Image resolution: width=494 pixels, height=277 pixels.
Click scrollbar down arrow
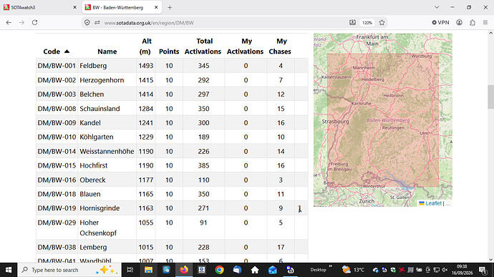[x=490, y=260]
